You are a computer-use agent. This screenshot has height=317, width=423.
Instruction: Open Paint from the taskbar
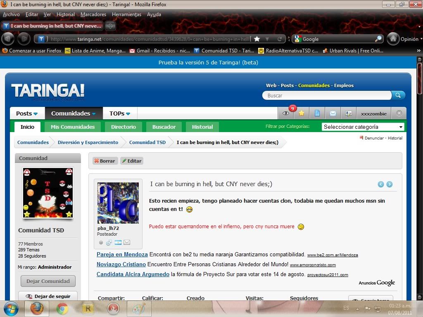pyautogui.click(x=139, y=309)
